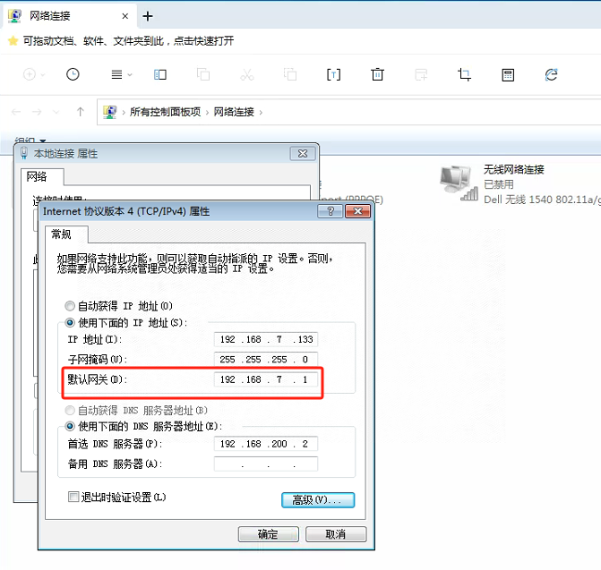
Task: Click the history clock icon in toolbar
Action: pyautogui.click(x=73, y=75)
